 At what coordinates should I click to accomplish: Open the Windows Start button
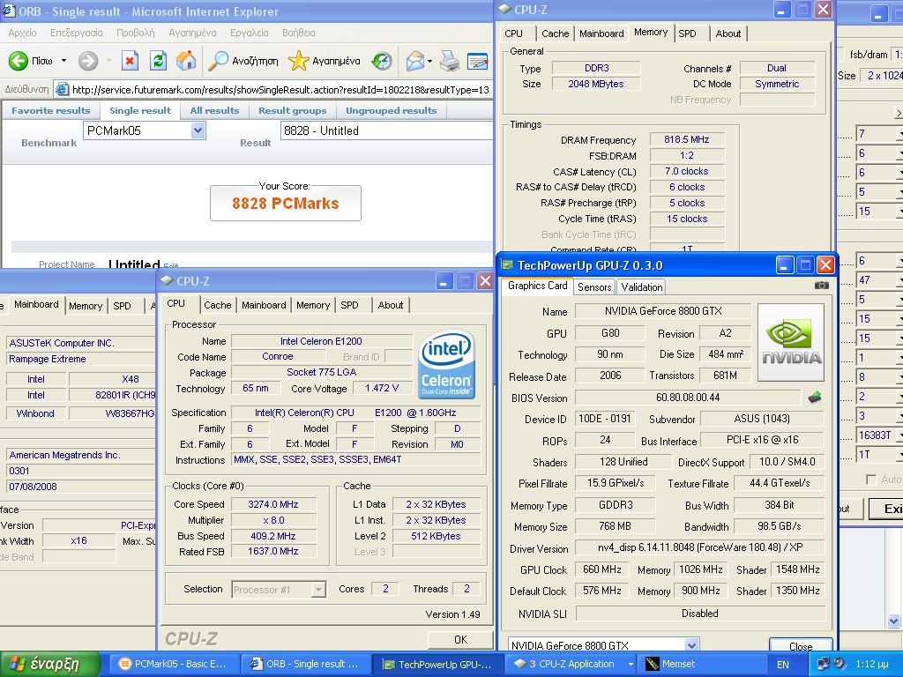[x=50, y=664]
